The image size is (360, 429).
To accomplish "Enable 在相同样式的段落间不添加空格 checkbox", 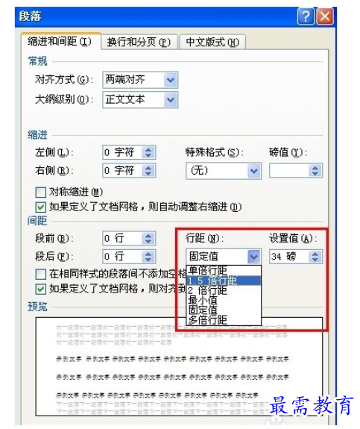I will (41, 274).
